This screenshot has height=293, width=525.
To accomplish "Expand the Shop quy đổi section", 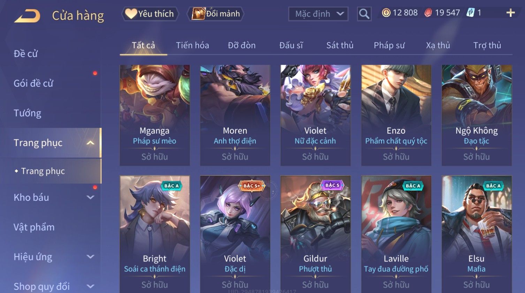I will point(90,286).
